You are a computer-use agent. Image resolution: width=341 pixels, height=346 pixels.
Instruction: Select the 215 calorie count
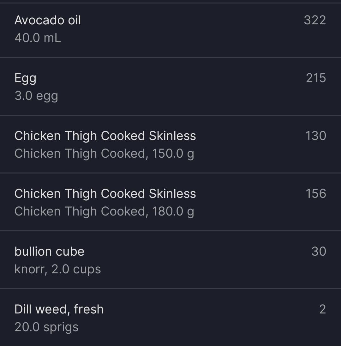[316, 78]
